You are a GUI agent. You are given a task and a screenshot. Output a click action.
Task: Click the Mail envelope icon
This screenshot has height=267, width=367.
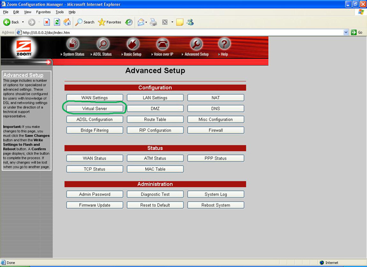(141, 22)
